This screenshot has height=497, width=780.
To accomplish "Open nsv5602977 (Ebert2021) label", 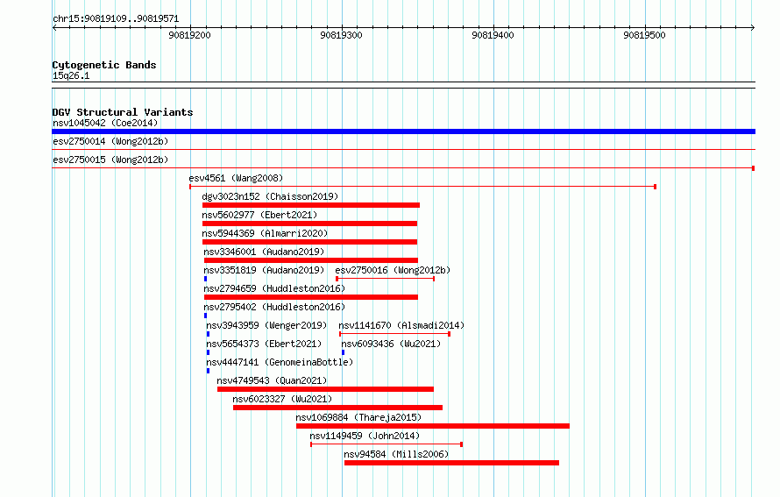I will [259, 215].
